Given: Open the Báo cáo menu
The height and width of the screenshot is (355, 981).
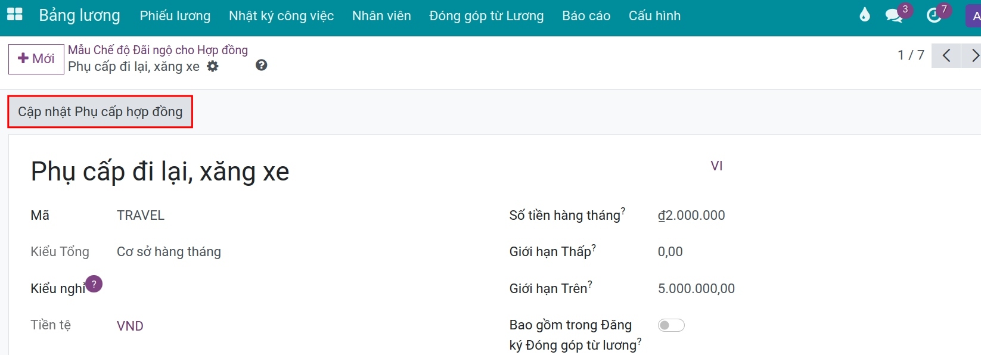Looking at the screenshot, I should tap(586, 16).
